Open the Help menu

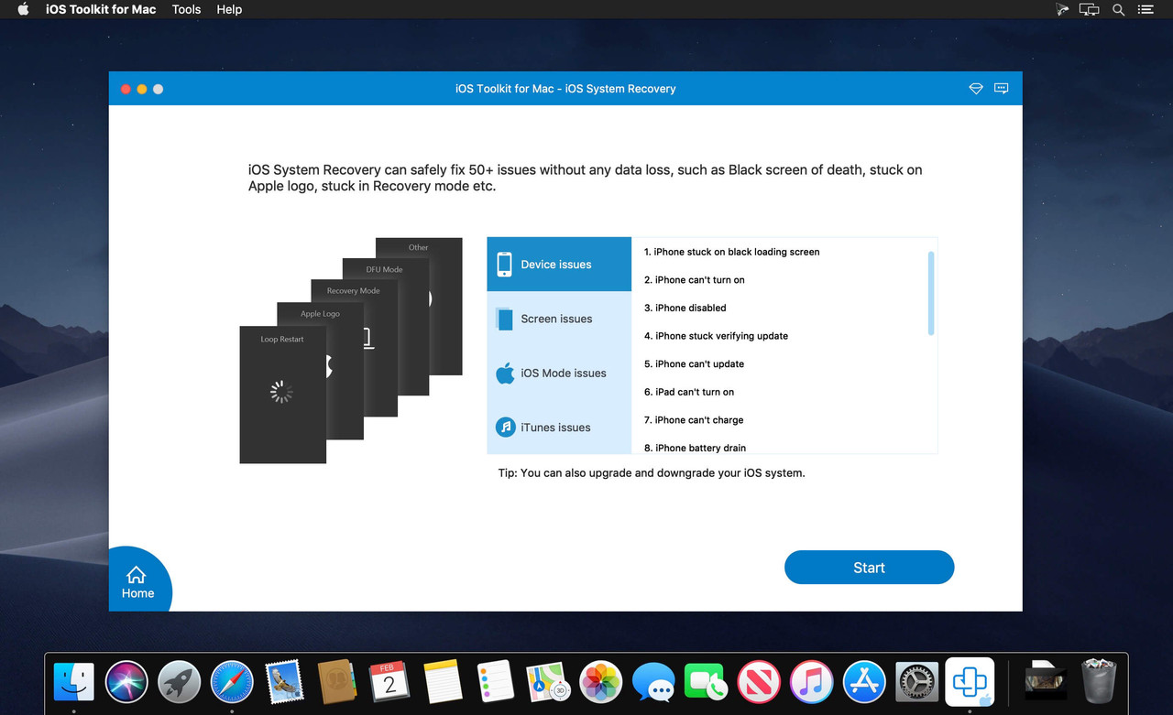pos(228,9)
